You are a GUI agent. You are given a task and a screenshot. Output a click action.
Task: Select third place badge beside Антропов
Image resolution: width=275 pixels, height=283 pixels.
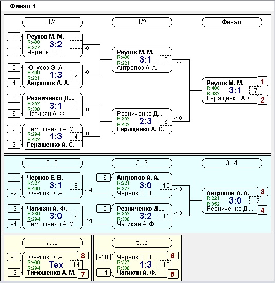[262, 192]
